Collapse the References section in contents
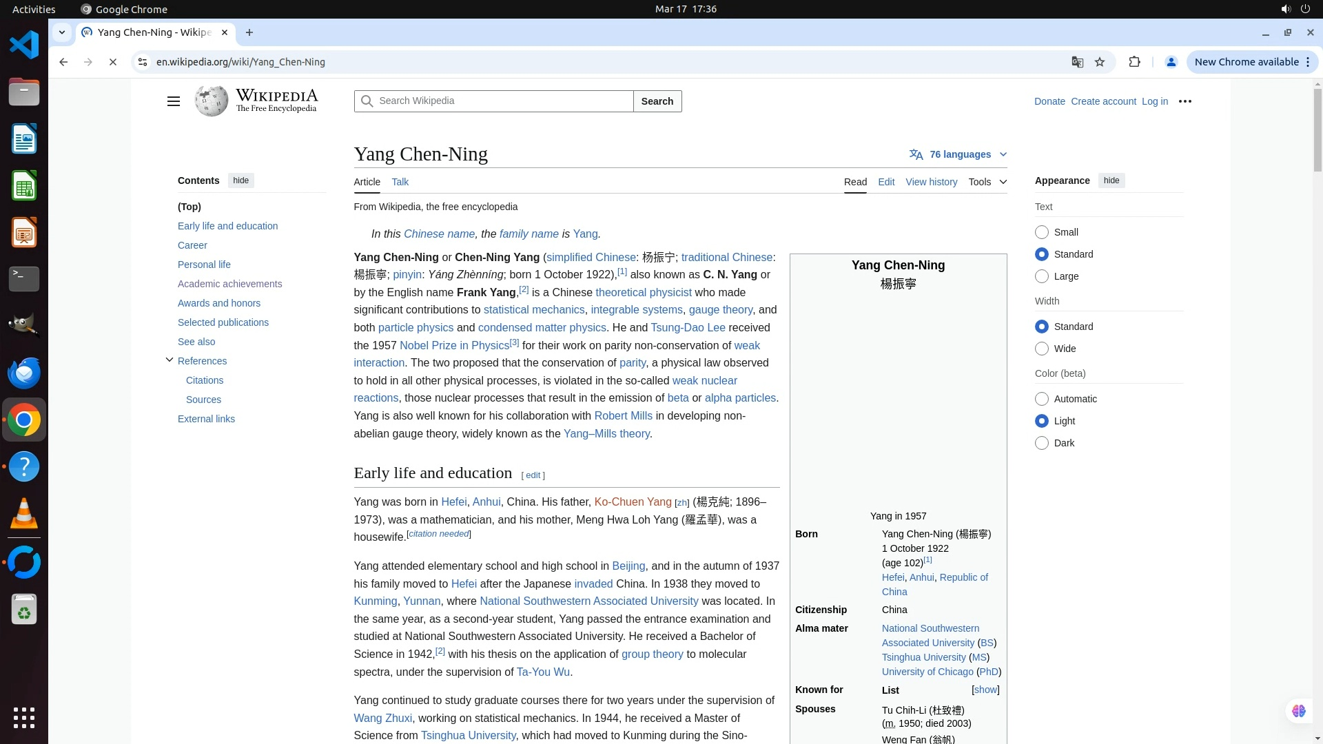The image size is (1323, 744). click(170, 360)
